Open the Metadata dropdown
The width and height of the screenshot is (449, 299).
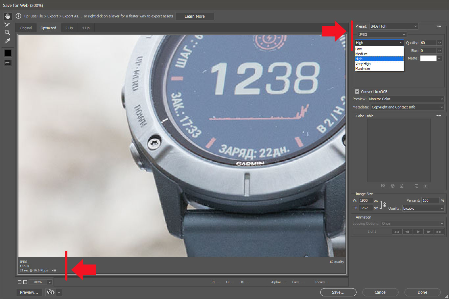(408, 107)
